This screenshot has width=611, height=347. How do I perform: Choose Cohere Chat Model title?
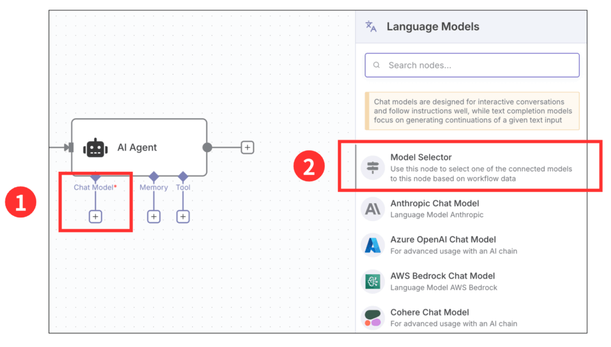(430, 312)
